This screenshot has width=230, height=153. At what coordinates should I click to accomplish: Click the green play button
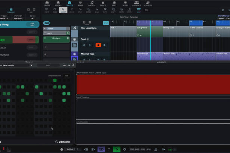coord(117,149)
